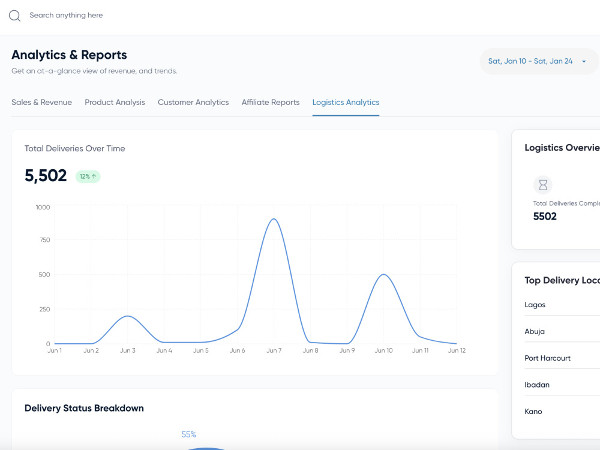Click the Jun 7 peak on the line chart

[x=274, y=219]
